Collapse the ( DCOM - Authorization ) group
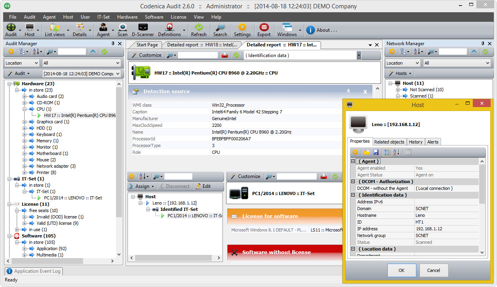 tap(353, 182)
